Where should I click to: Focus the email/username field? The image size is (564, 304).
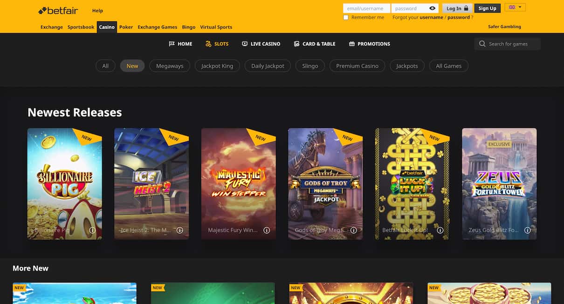pyautogui.click(x=367, y=8)
